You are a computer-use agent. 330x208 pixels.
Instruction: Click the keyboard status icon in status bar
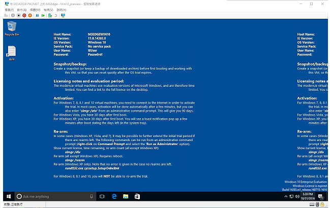(x=312, y=204)
